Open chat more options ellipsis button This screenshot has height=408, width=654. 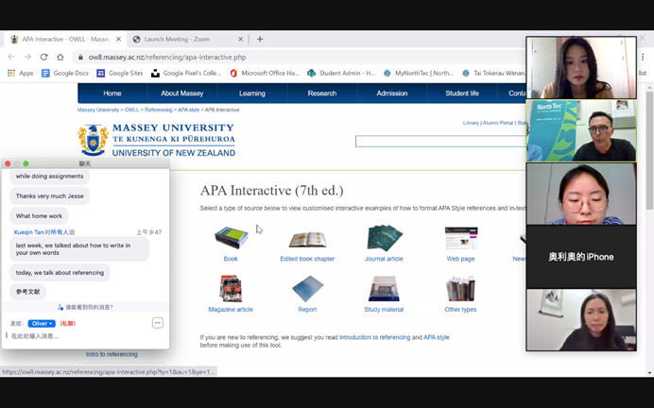point(157,323)
